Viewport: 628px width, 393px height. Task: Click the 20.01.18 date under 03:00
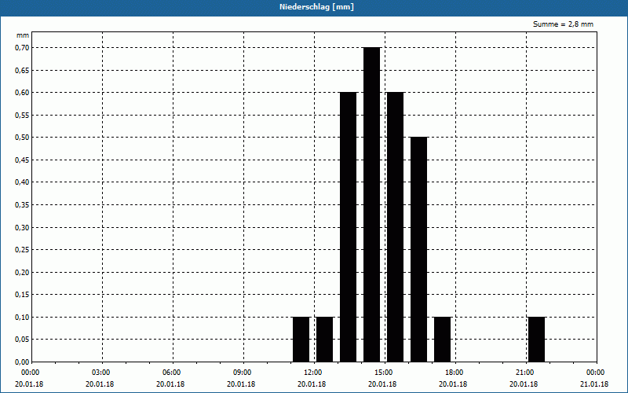[100, 384]
